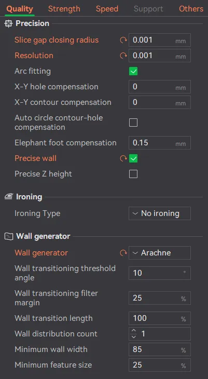This screenshot has width=208, height=379.
Task: Click the Minimum wall width field
Action: coord(160,349)
